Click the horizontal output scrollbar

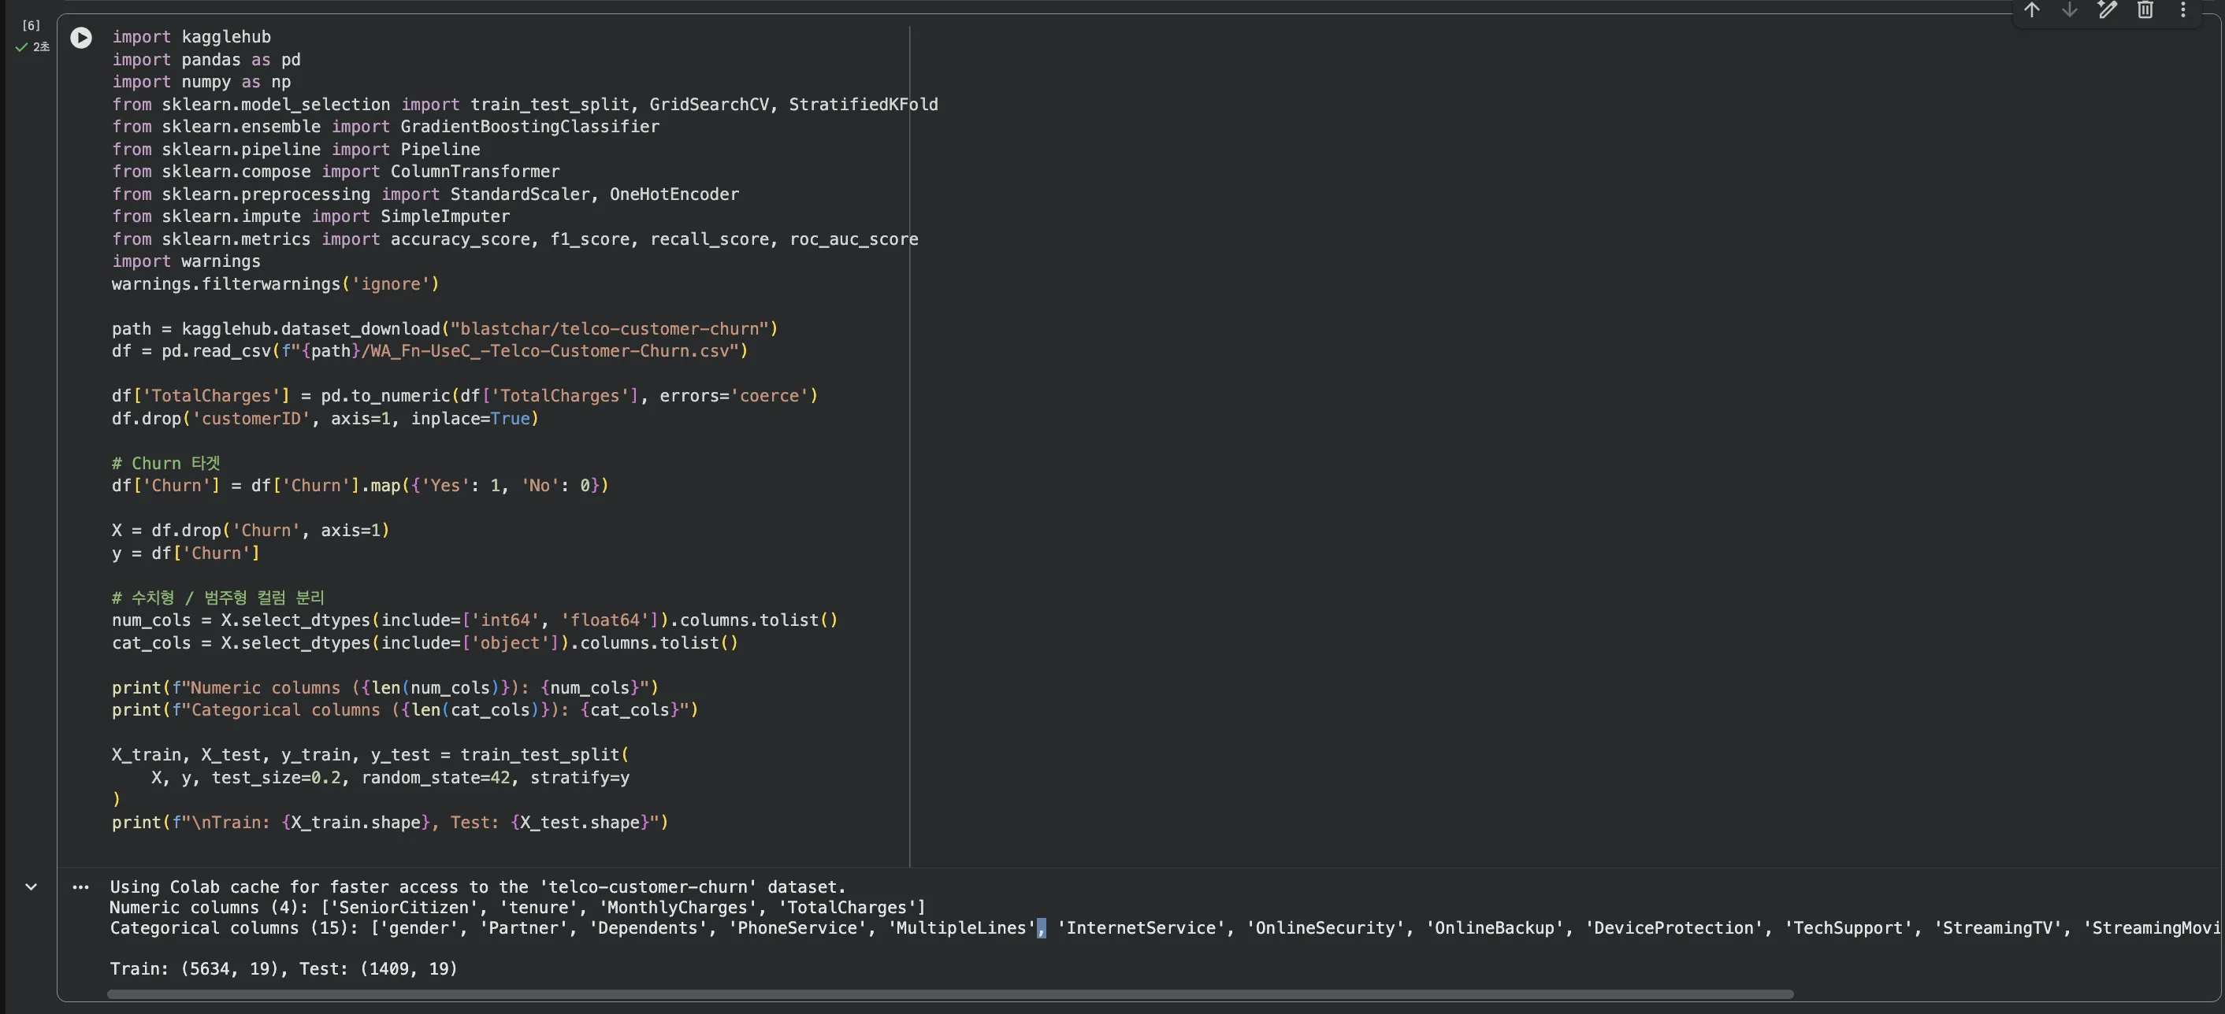click(950, 994)
